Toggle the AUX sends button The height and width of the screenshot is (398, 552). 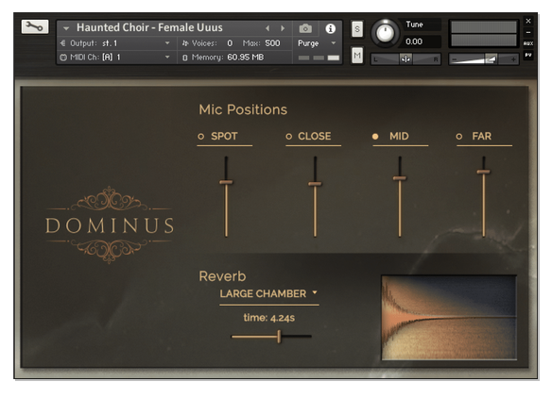tap(528, 43)
